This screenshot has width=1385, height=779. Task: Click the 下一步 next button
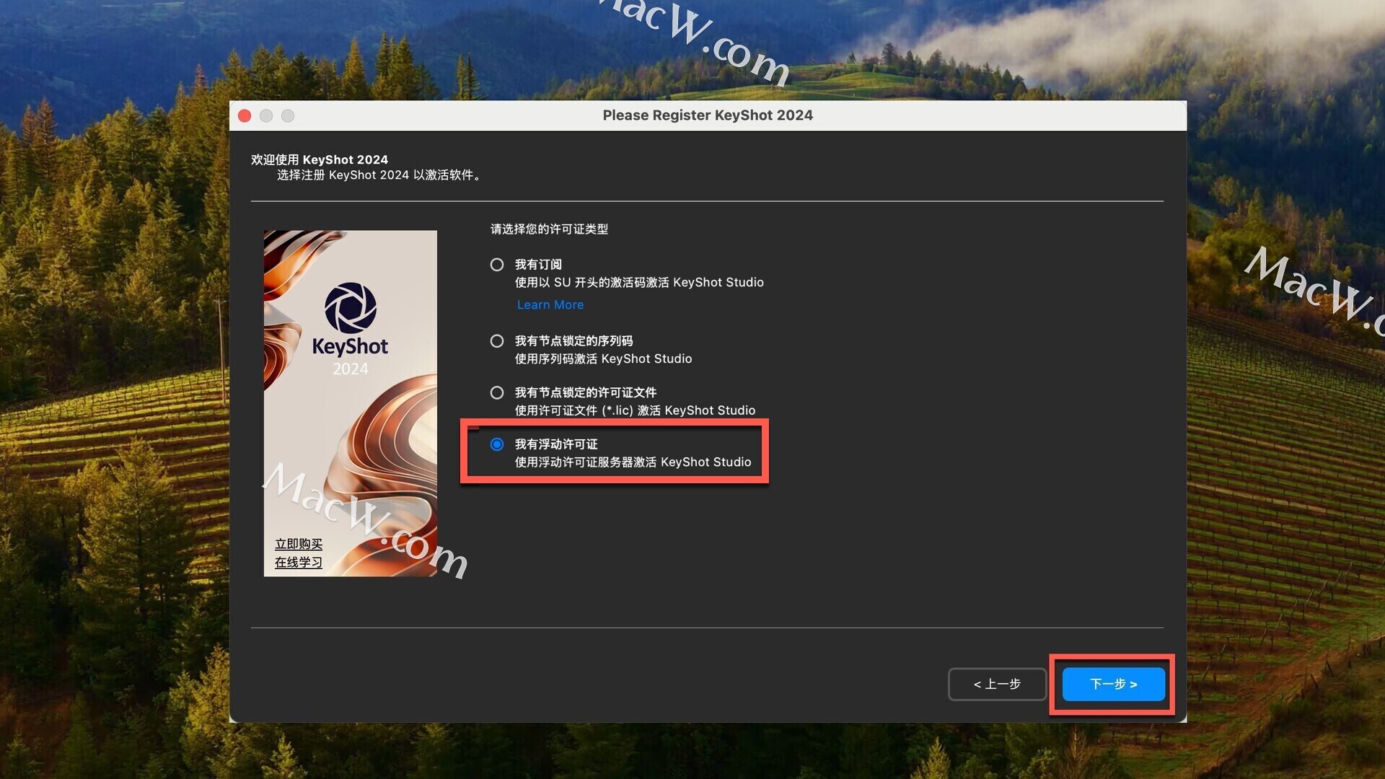tap(1113, 684)
